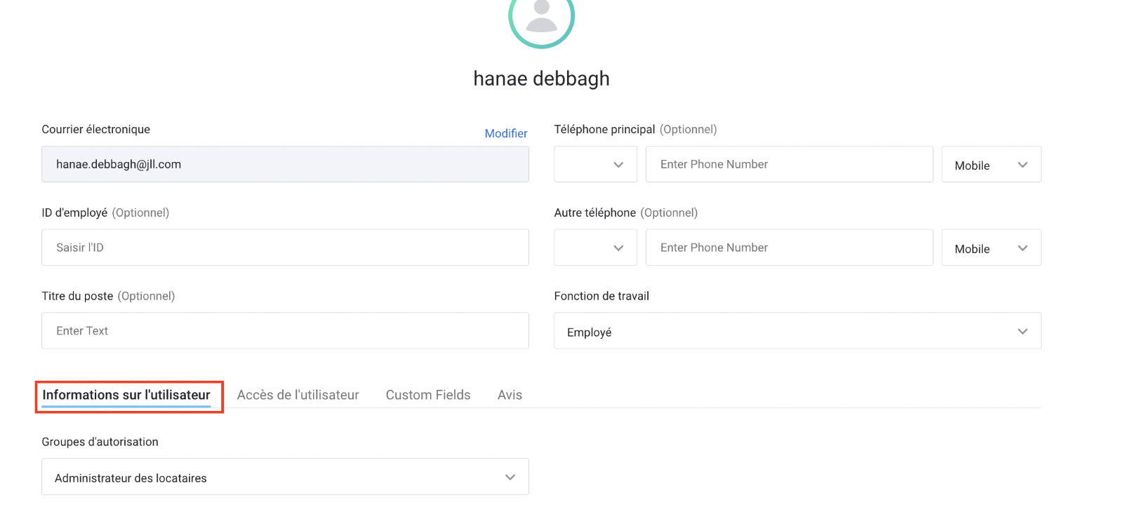Focus the Titre du poste text field
Viewport: 1123px width, 526px height.
285,331
